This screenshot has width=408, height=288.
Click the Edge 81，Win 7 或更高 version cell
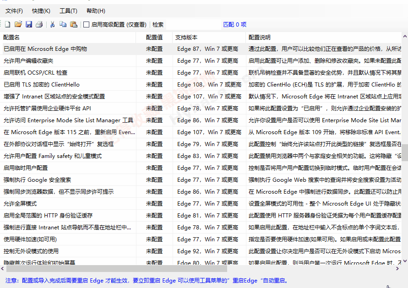[x=207, y=216]
